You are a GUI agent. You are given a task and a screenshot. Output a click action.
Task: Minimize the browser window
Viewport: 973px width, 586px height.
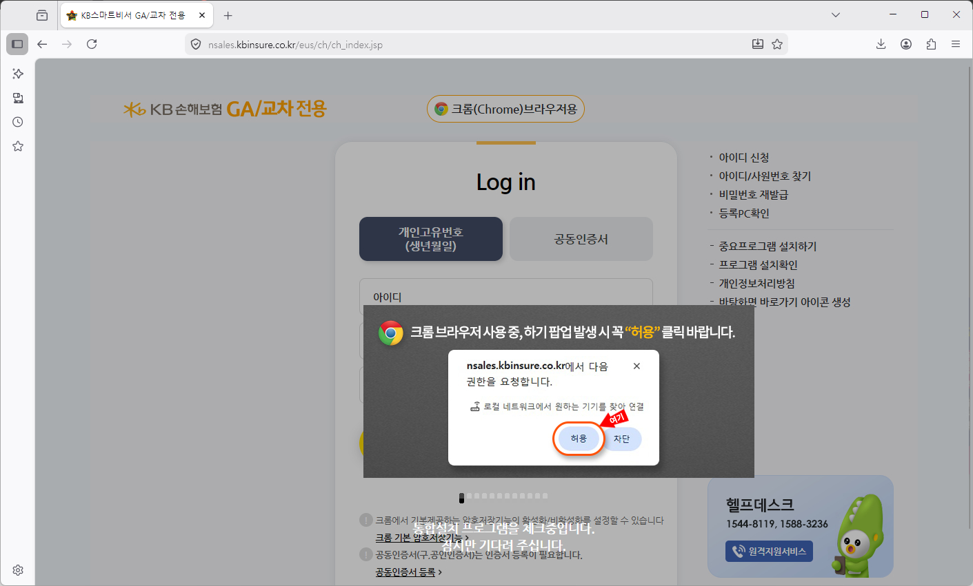click(893, 14)
